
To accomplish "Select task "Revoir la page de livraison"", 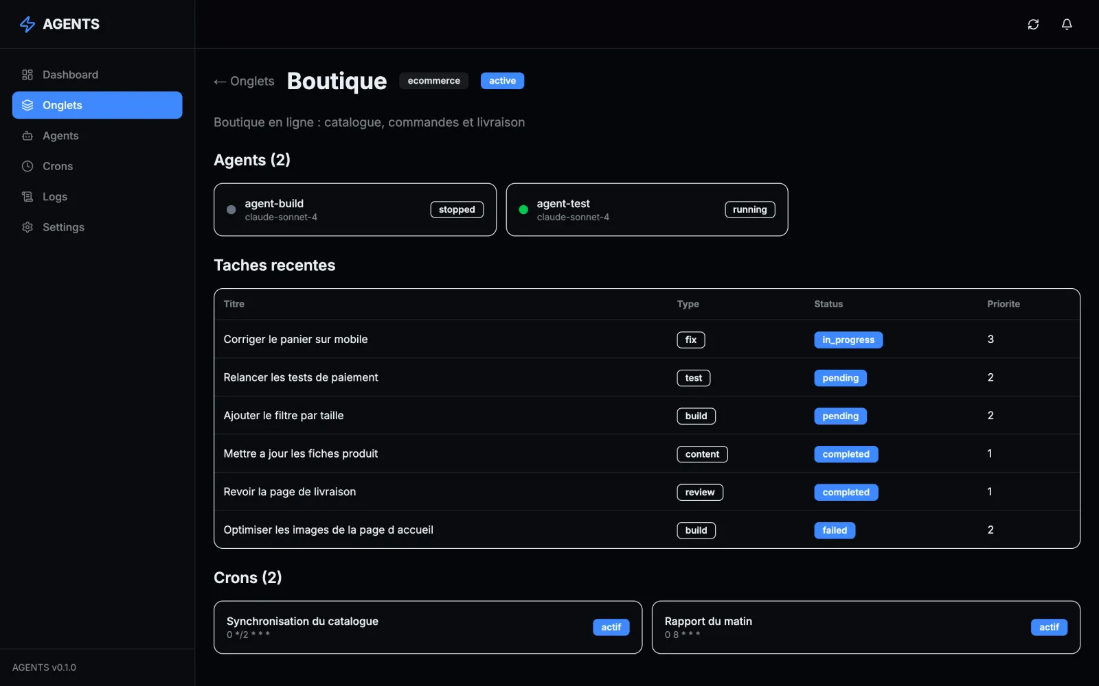I will tap(647, 492).
